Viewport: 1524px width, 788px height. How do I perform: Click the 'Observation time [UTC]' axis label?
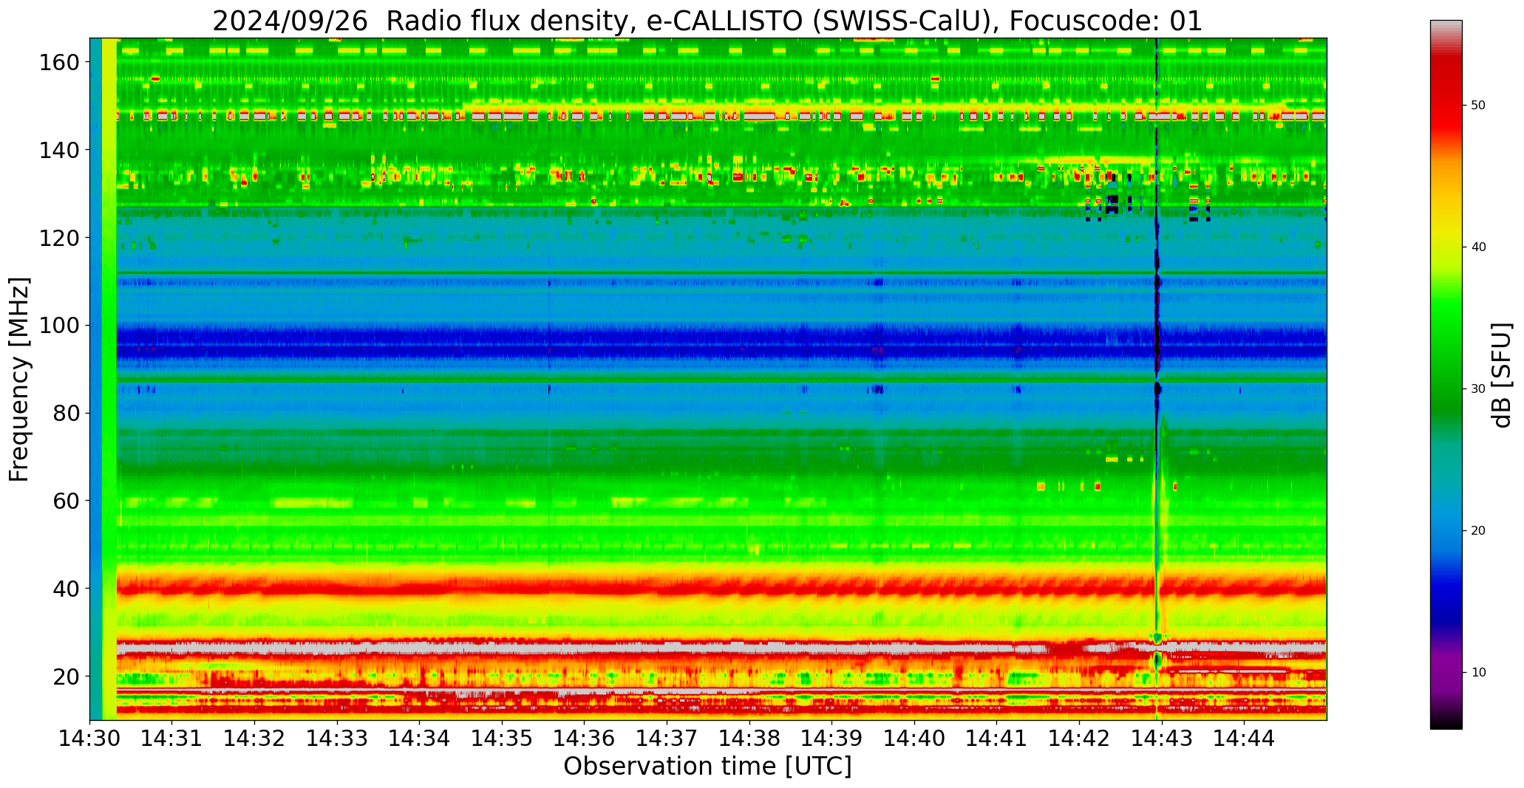pos(707,767)
